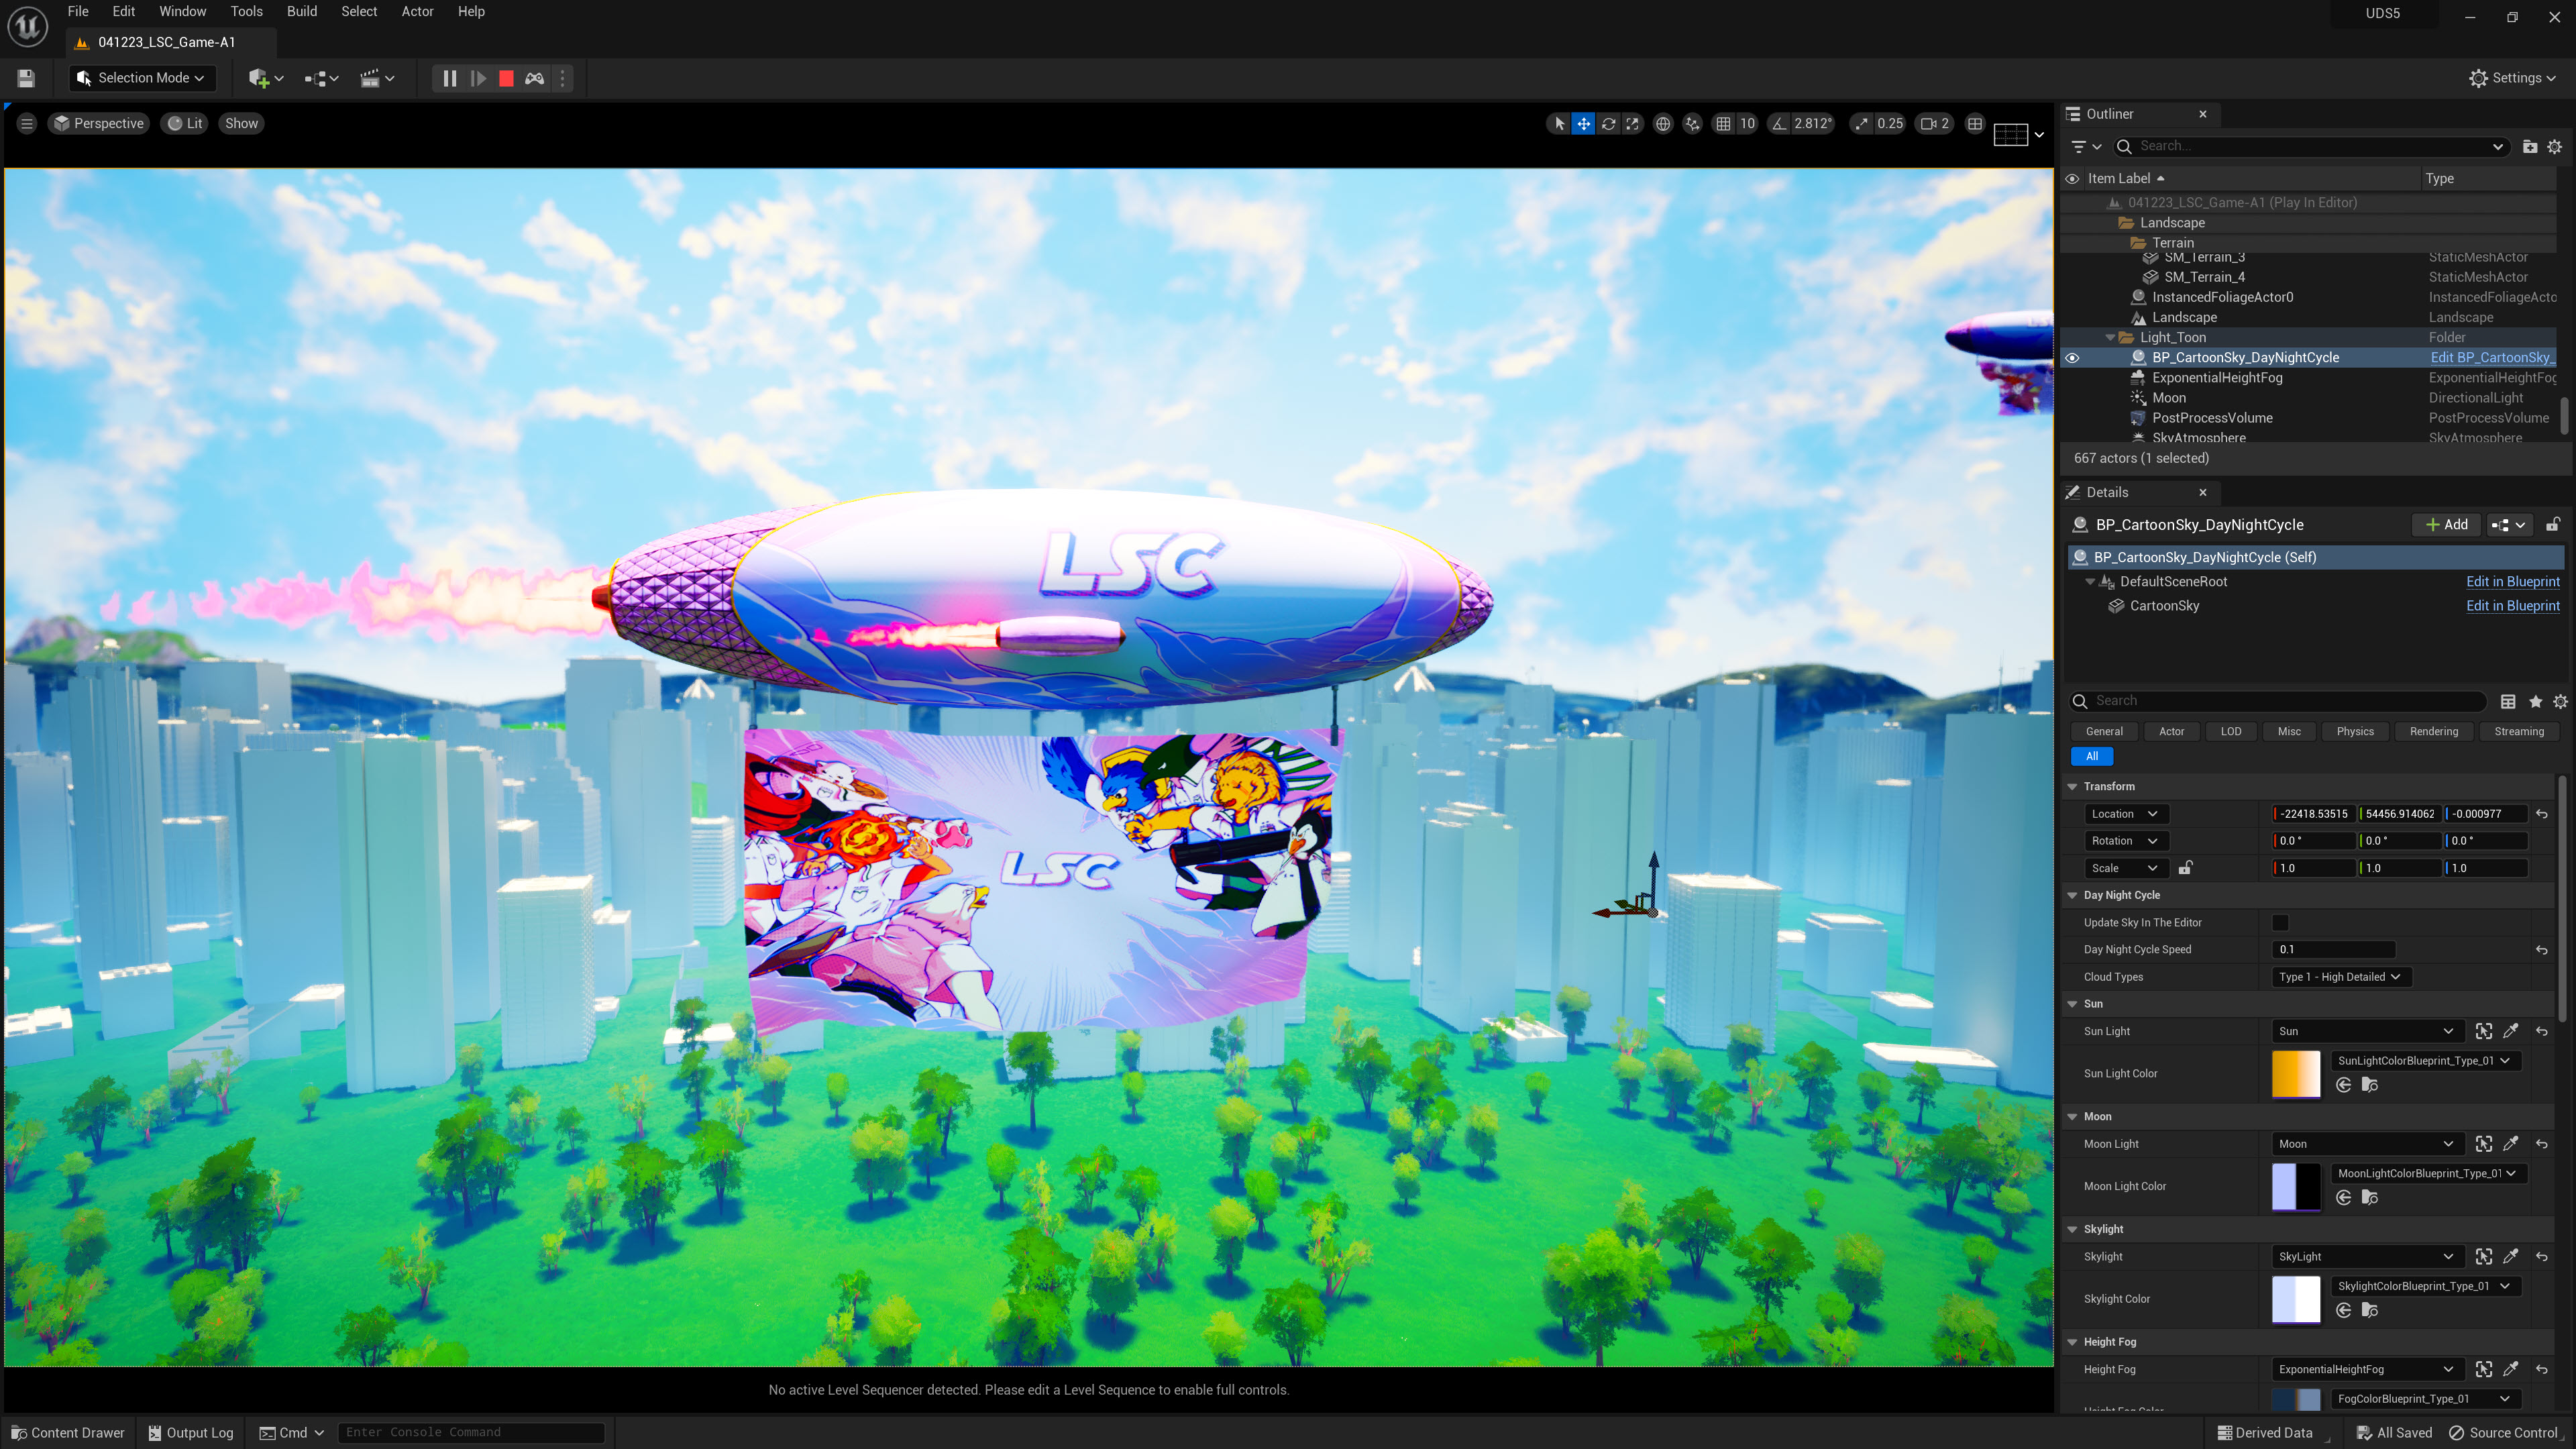Toggle visibility eye of BP_CartoonSky_DayNightCycle
The image size is (2576, 1449).
click(x=2072, y=357)
